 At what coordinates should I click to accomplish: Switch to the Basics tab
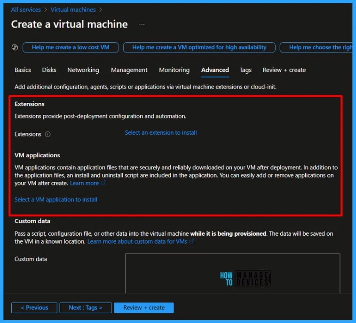coord(23,70)
